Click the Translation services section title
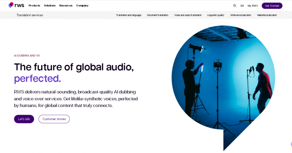Screen dimensions: 292x153 tap(30, 15)
